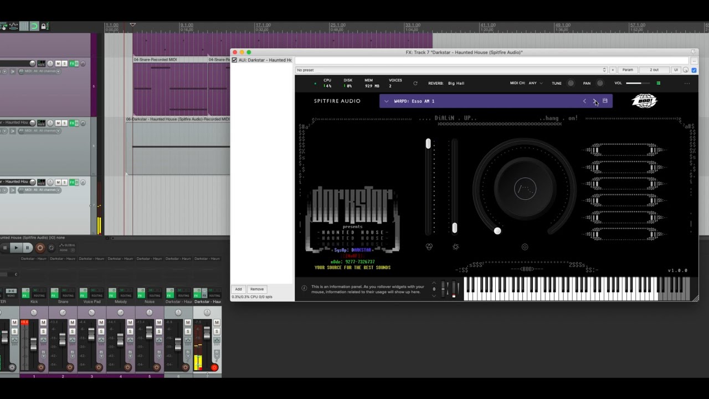Click the 2 out routing button
This screenshot has height=399, width=709.
pyautogui.click(x=654, y=70)
